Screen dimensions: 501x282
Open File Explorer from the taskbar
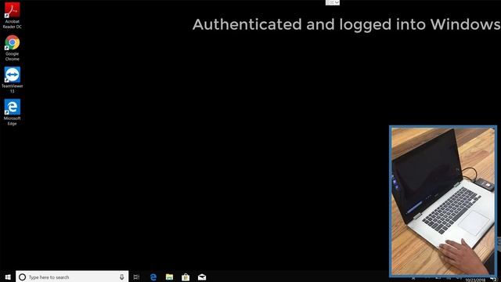[169, 277]
